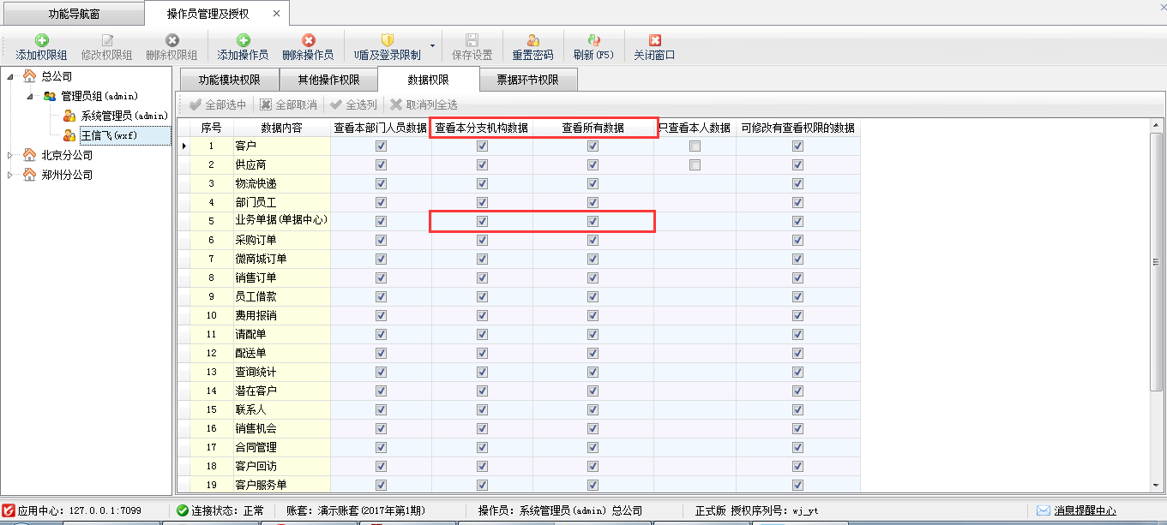Expand the 北京分公司 tree node
The image size is (1167, 525).
tap(11, 156)
